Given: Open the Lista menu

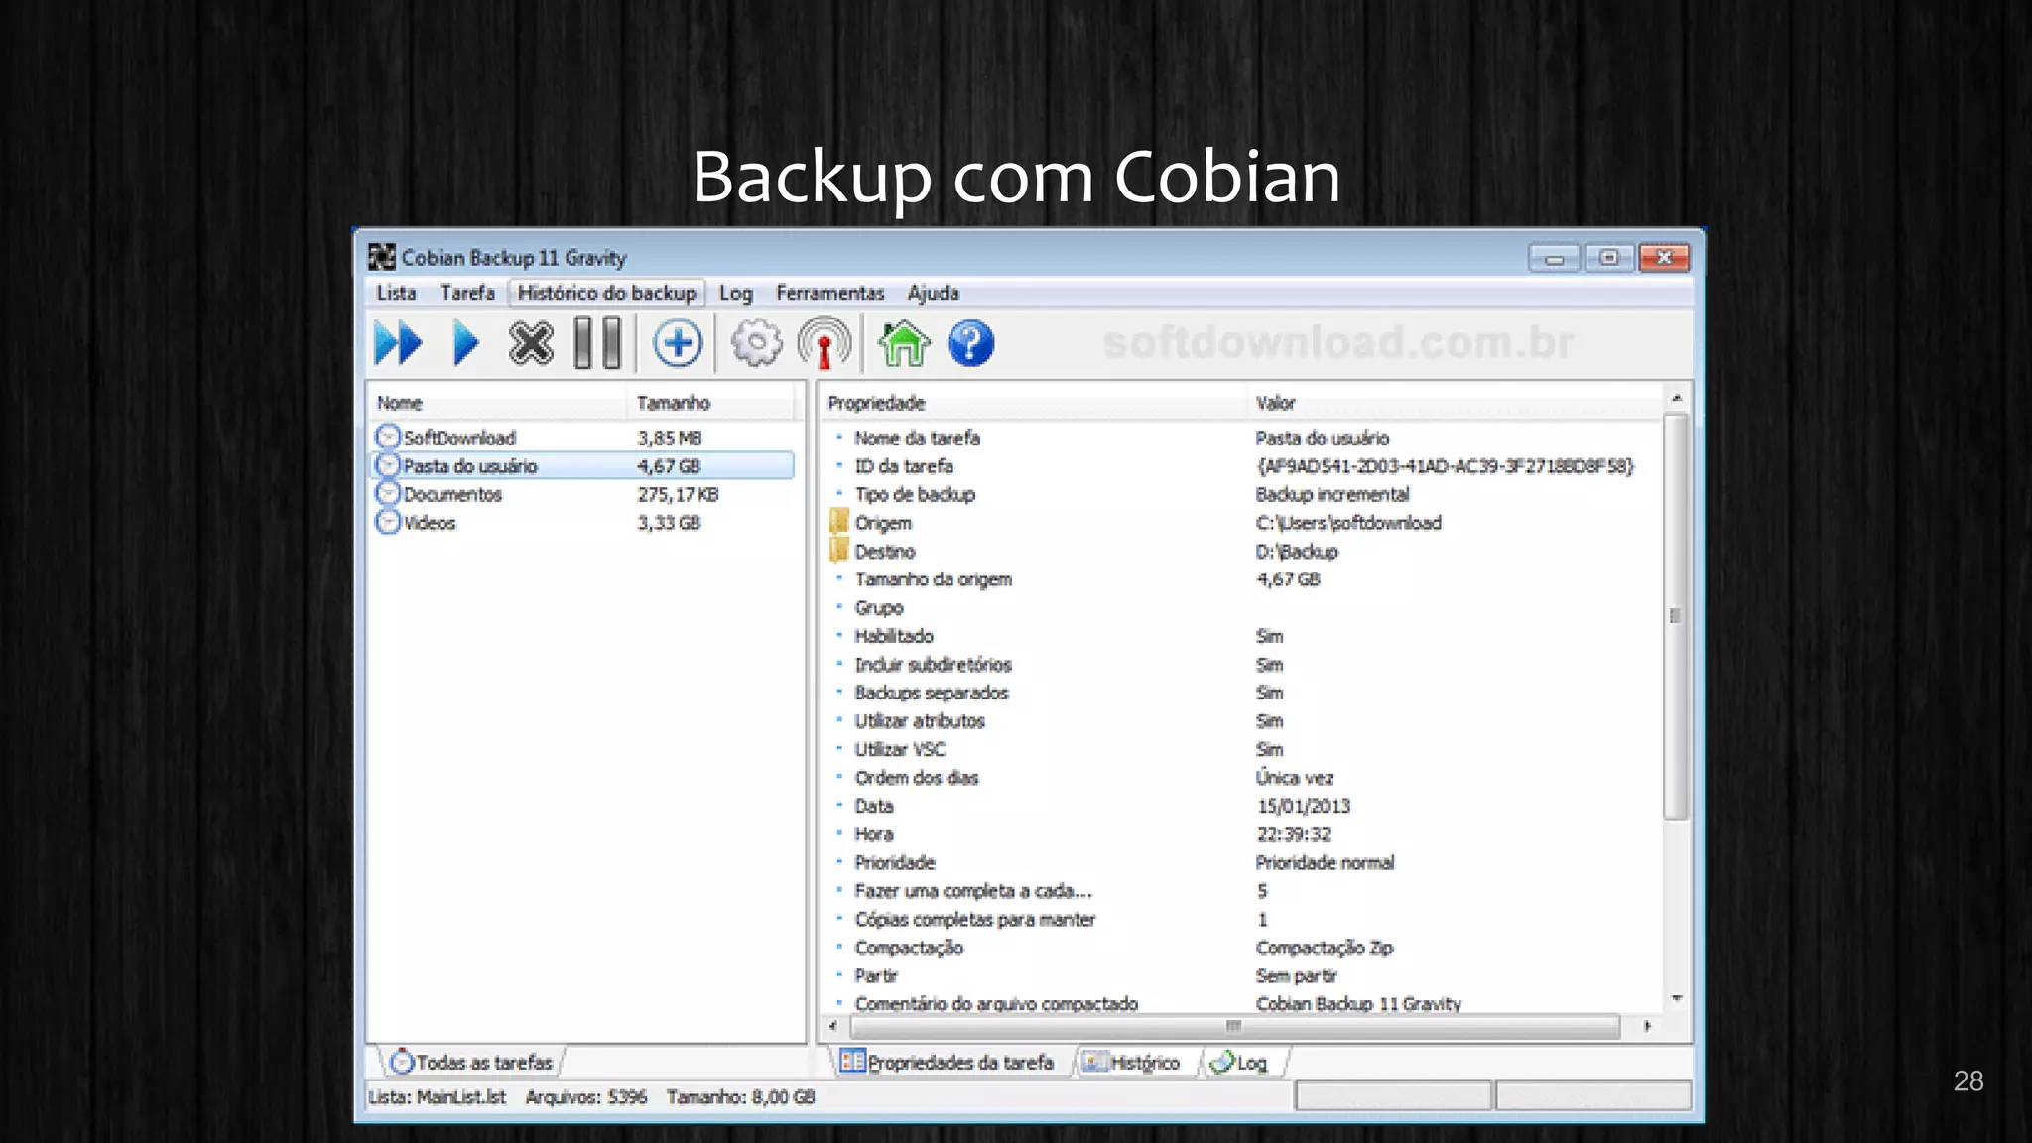Looking at the screenshot, I should [396, 293].
